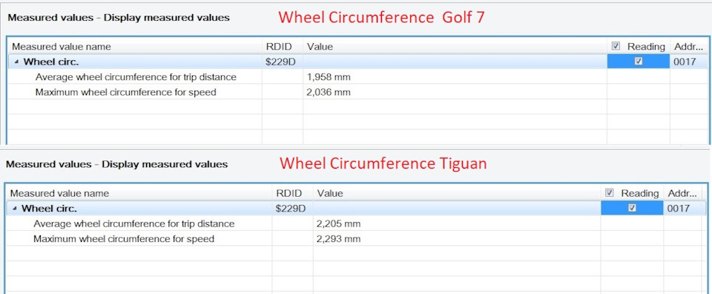The height and width of the screenshot is (294, 712).
Task: Collapse the Wheel circ. group in Golf 7 table
Action: click(17, 62)
